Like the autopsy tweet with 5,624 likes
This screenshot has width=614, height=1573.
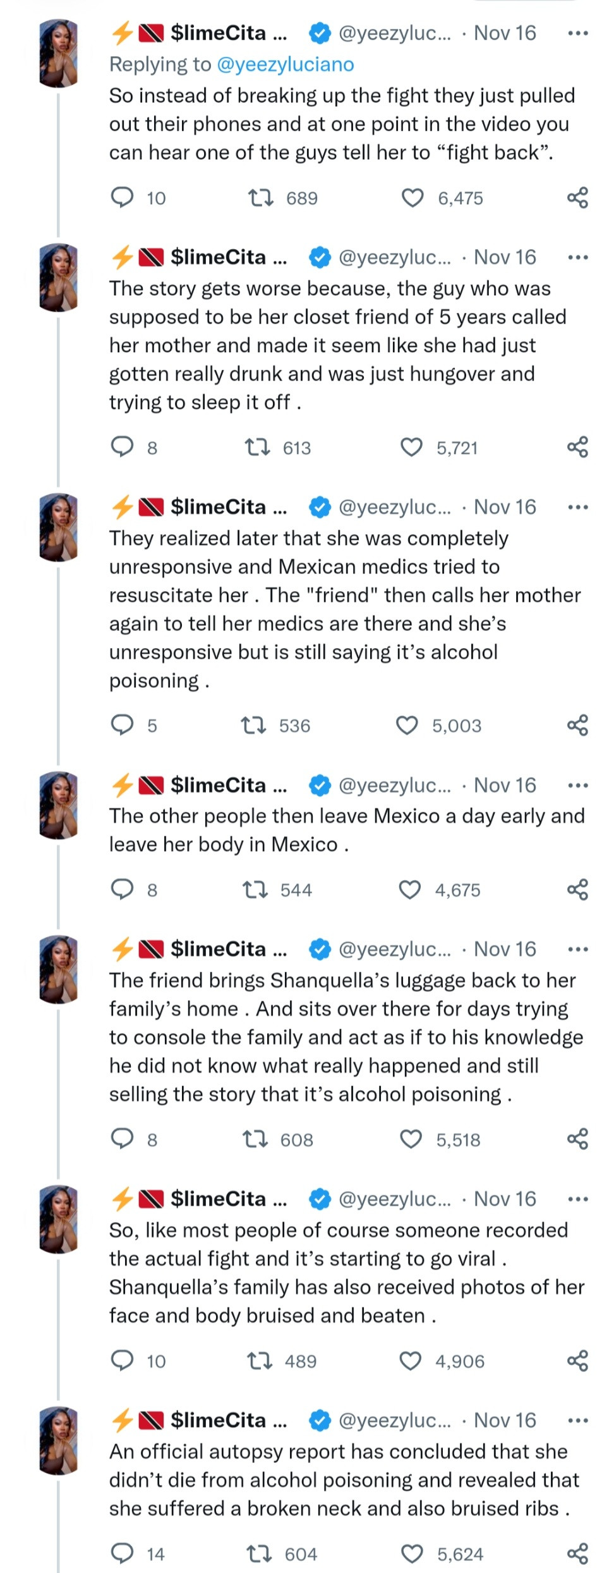click(412, 1553)
